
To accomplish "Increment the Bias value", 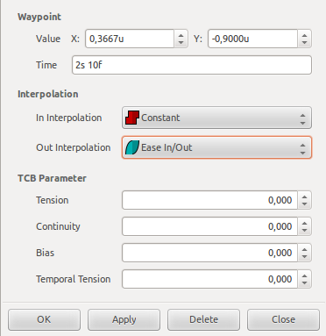I will [304, 249].
